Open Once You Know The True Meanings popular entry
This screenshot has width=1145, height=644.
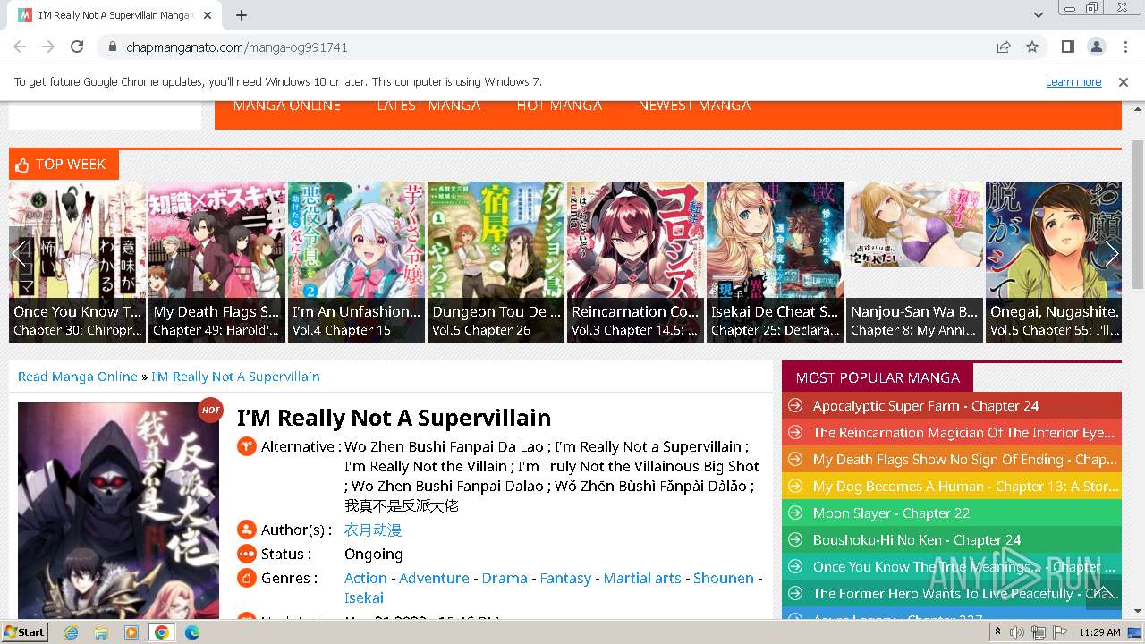coord(963,567)
